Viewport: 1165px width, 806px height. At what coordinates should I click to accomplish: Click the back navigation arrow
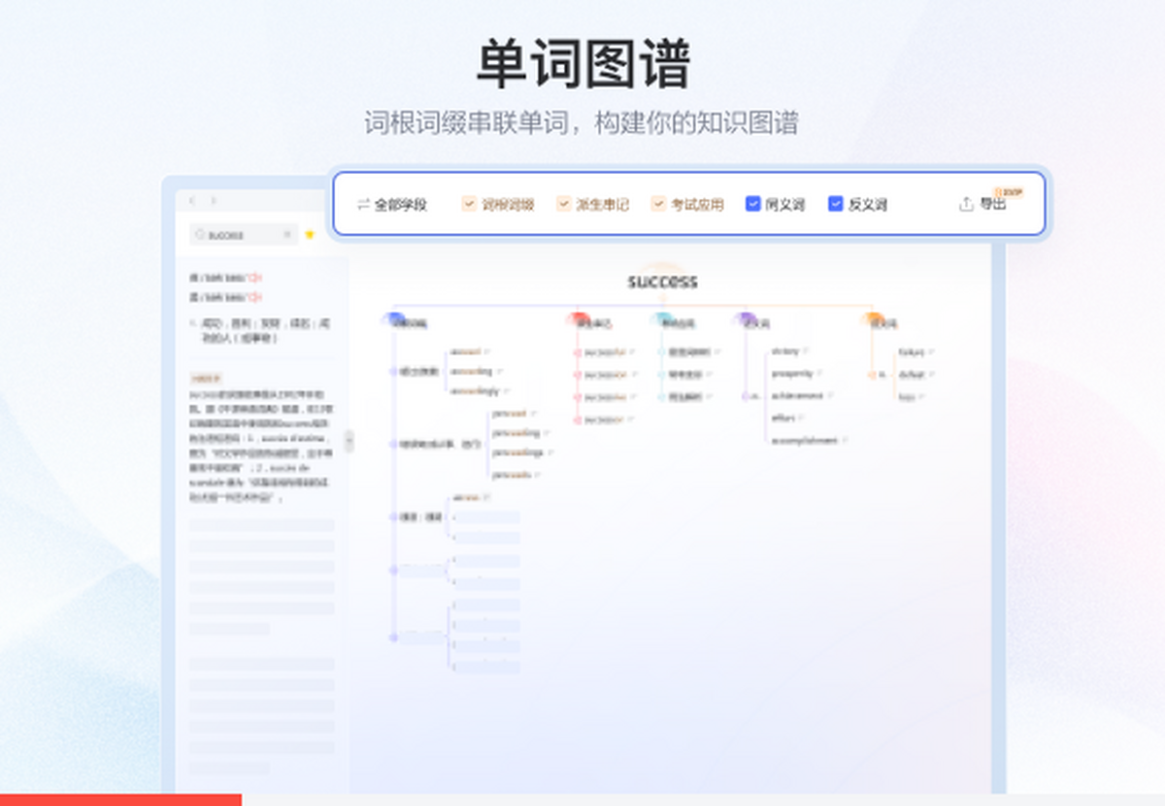tap(192, 201)
